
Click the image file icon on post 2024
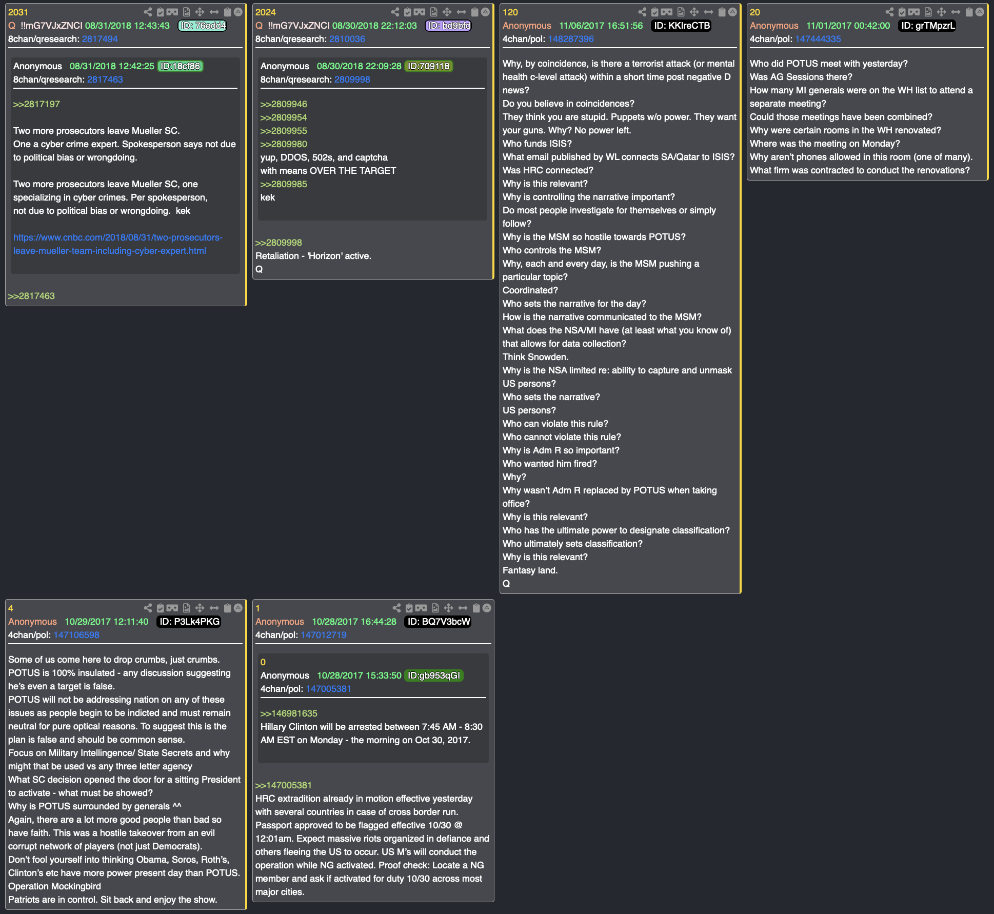coord(434,12)
